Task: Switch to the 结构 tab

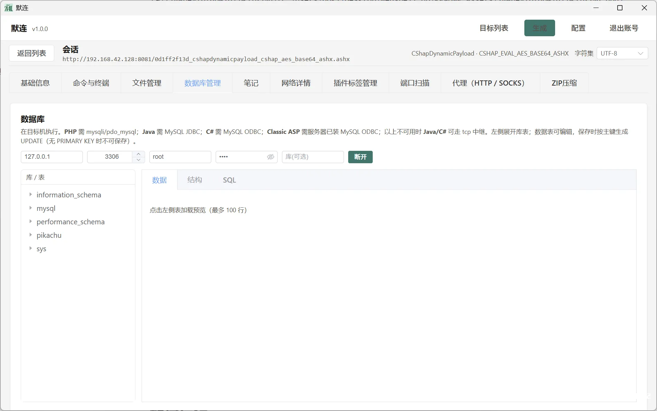Action: [x=194, y=180]
